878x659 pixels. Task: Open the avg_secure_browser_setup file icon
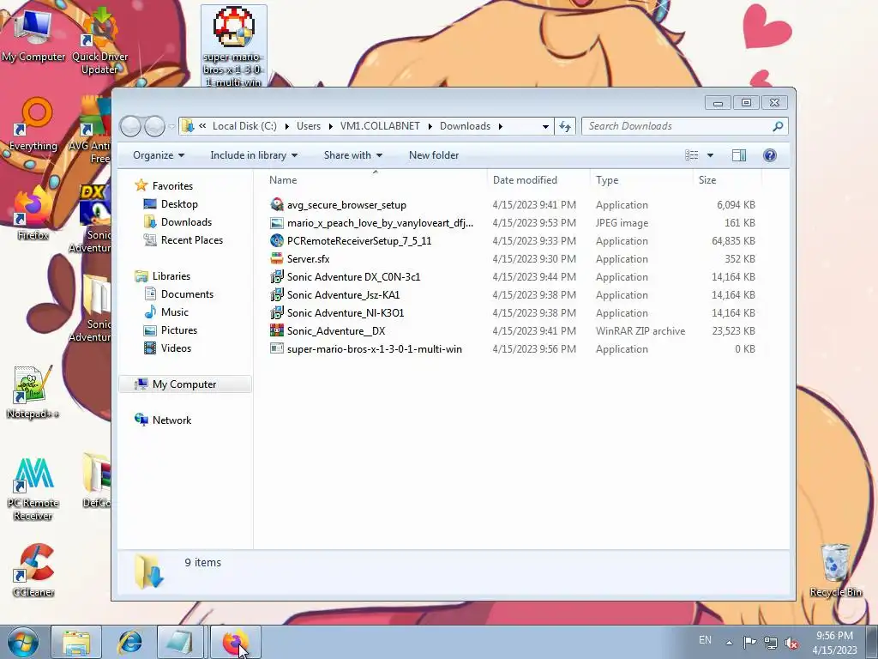click(x=277, y=204)
